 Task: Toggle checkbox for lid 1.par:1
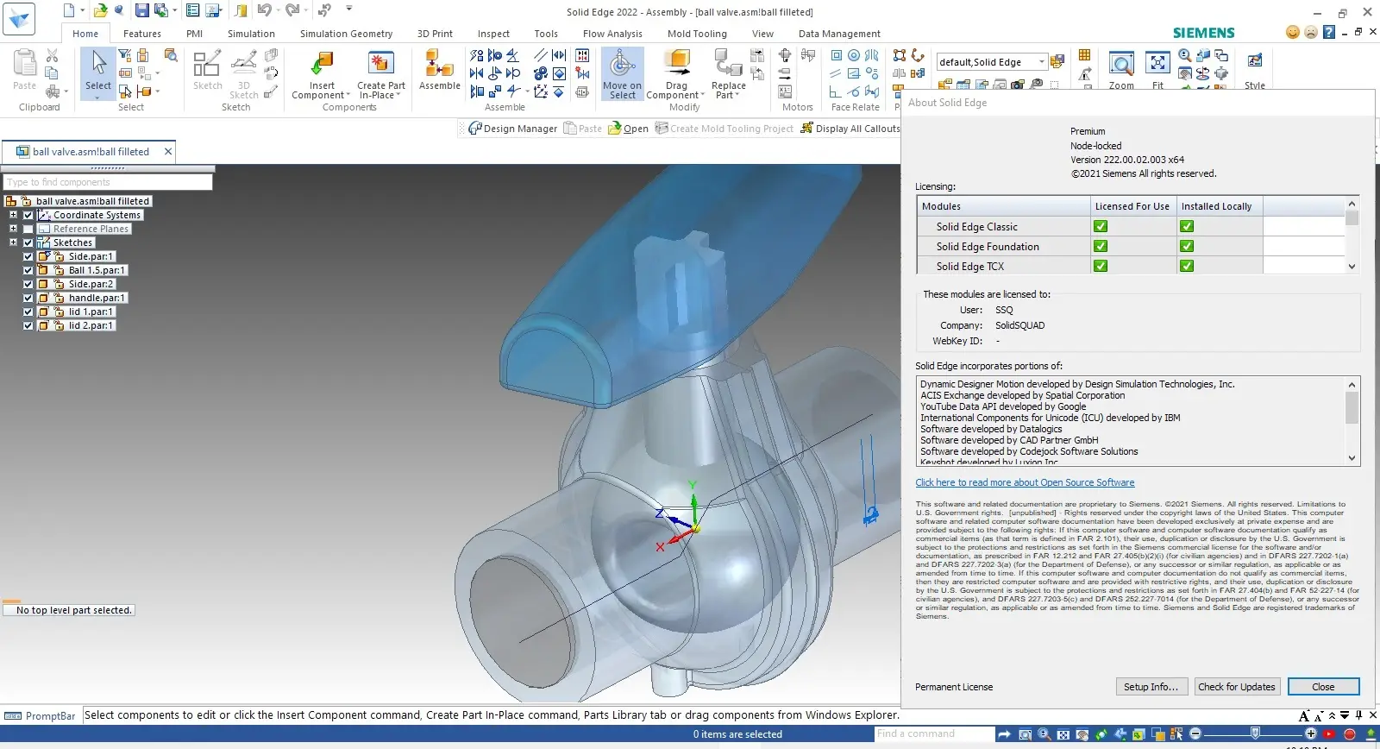coord(28,312)
